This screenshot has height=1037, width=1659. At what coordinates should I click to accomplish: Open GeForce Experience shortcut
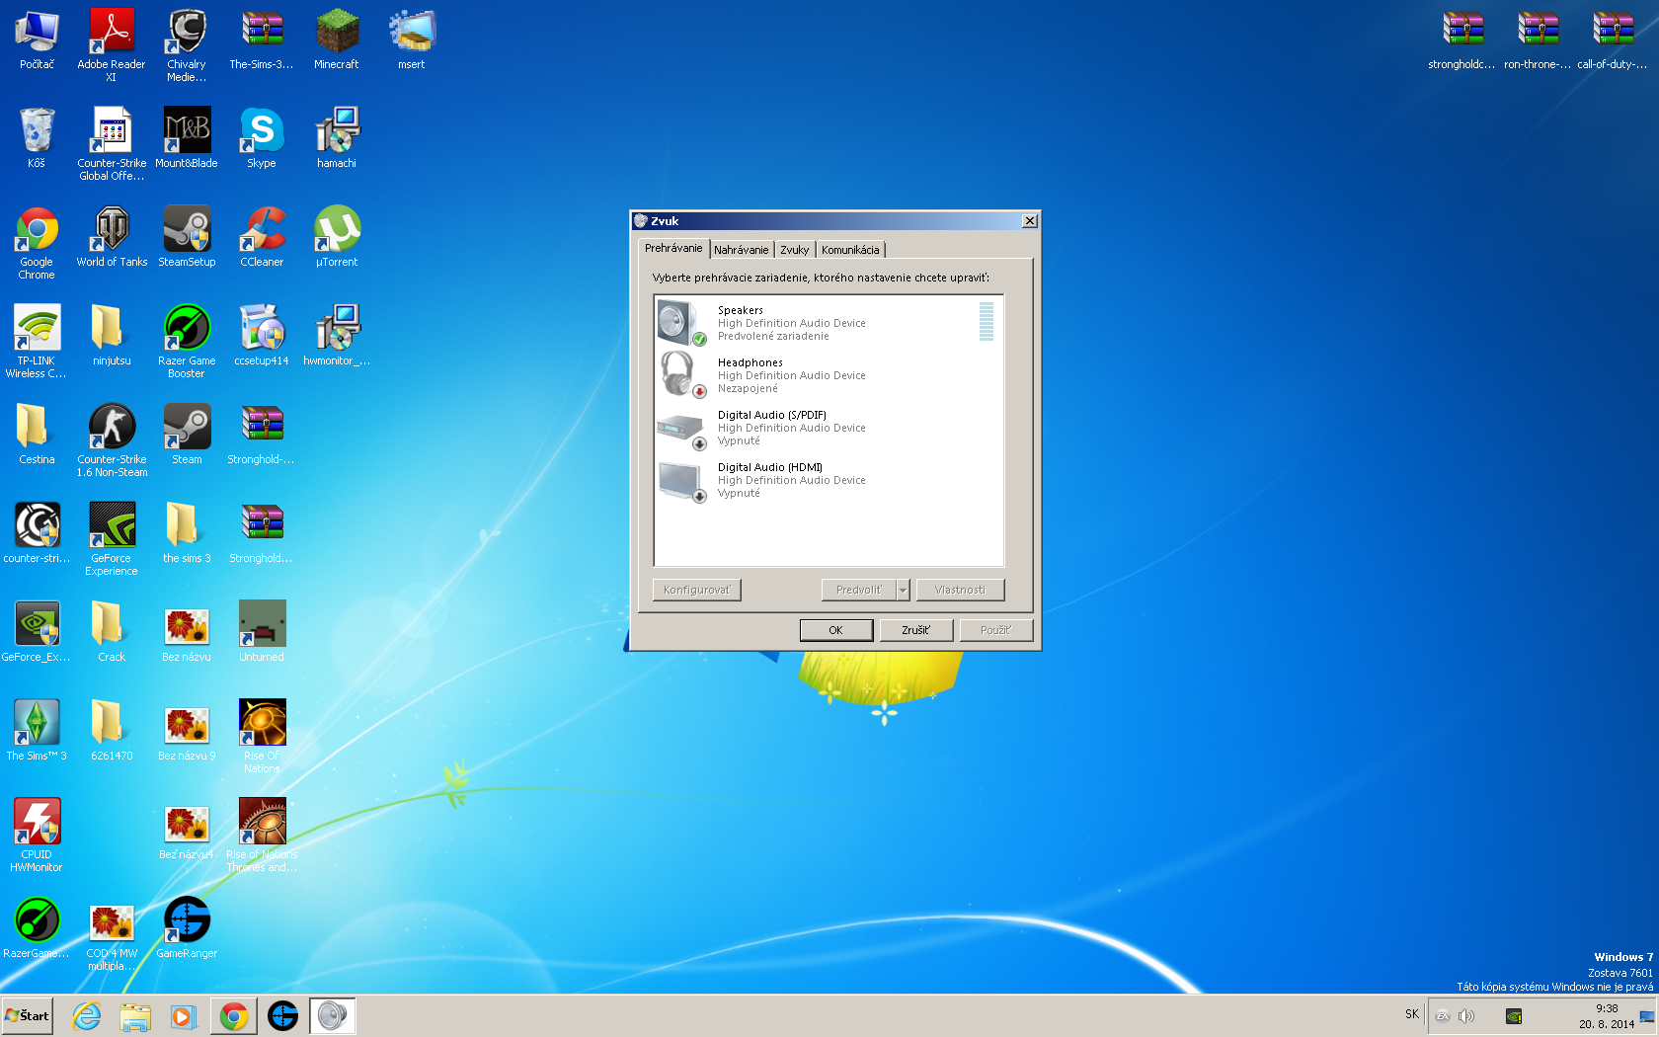pos(112,538)
